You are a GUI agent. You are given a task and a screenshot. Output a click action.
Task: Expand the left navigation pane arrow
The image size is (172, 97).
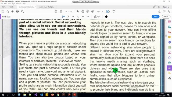pos(1,56)
